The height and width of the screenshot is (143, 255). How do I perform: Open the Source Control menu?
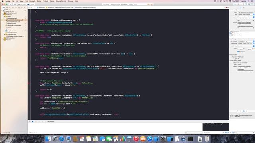click(61, 1)
